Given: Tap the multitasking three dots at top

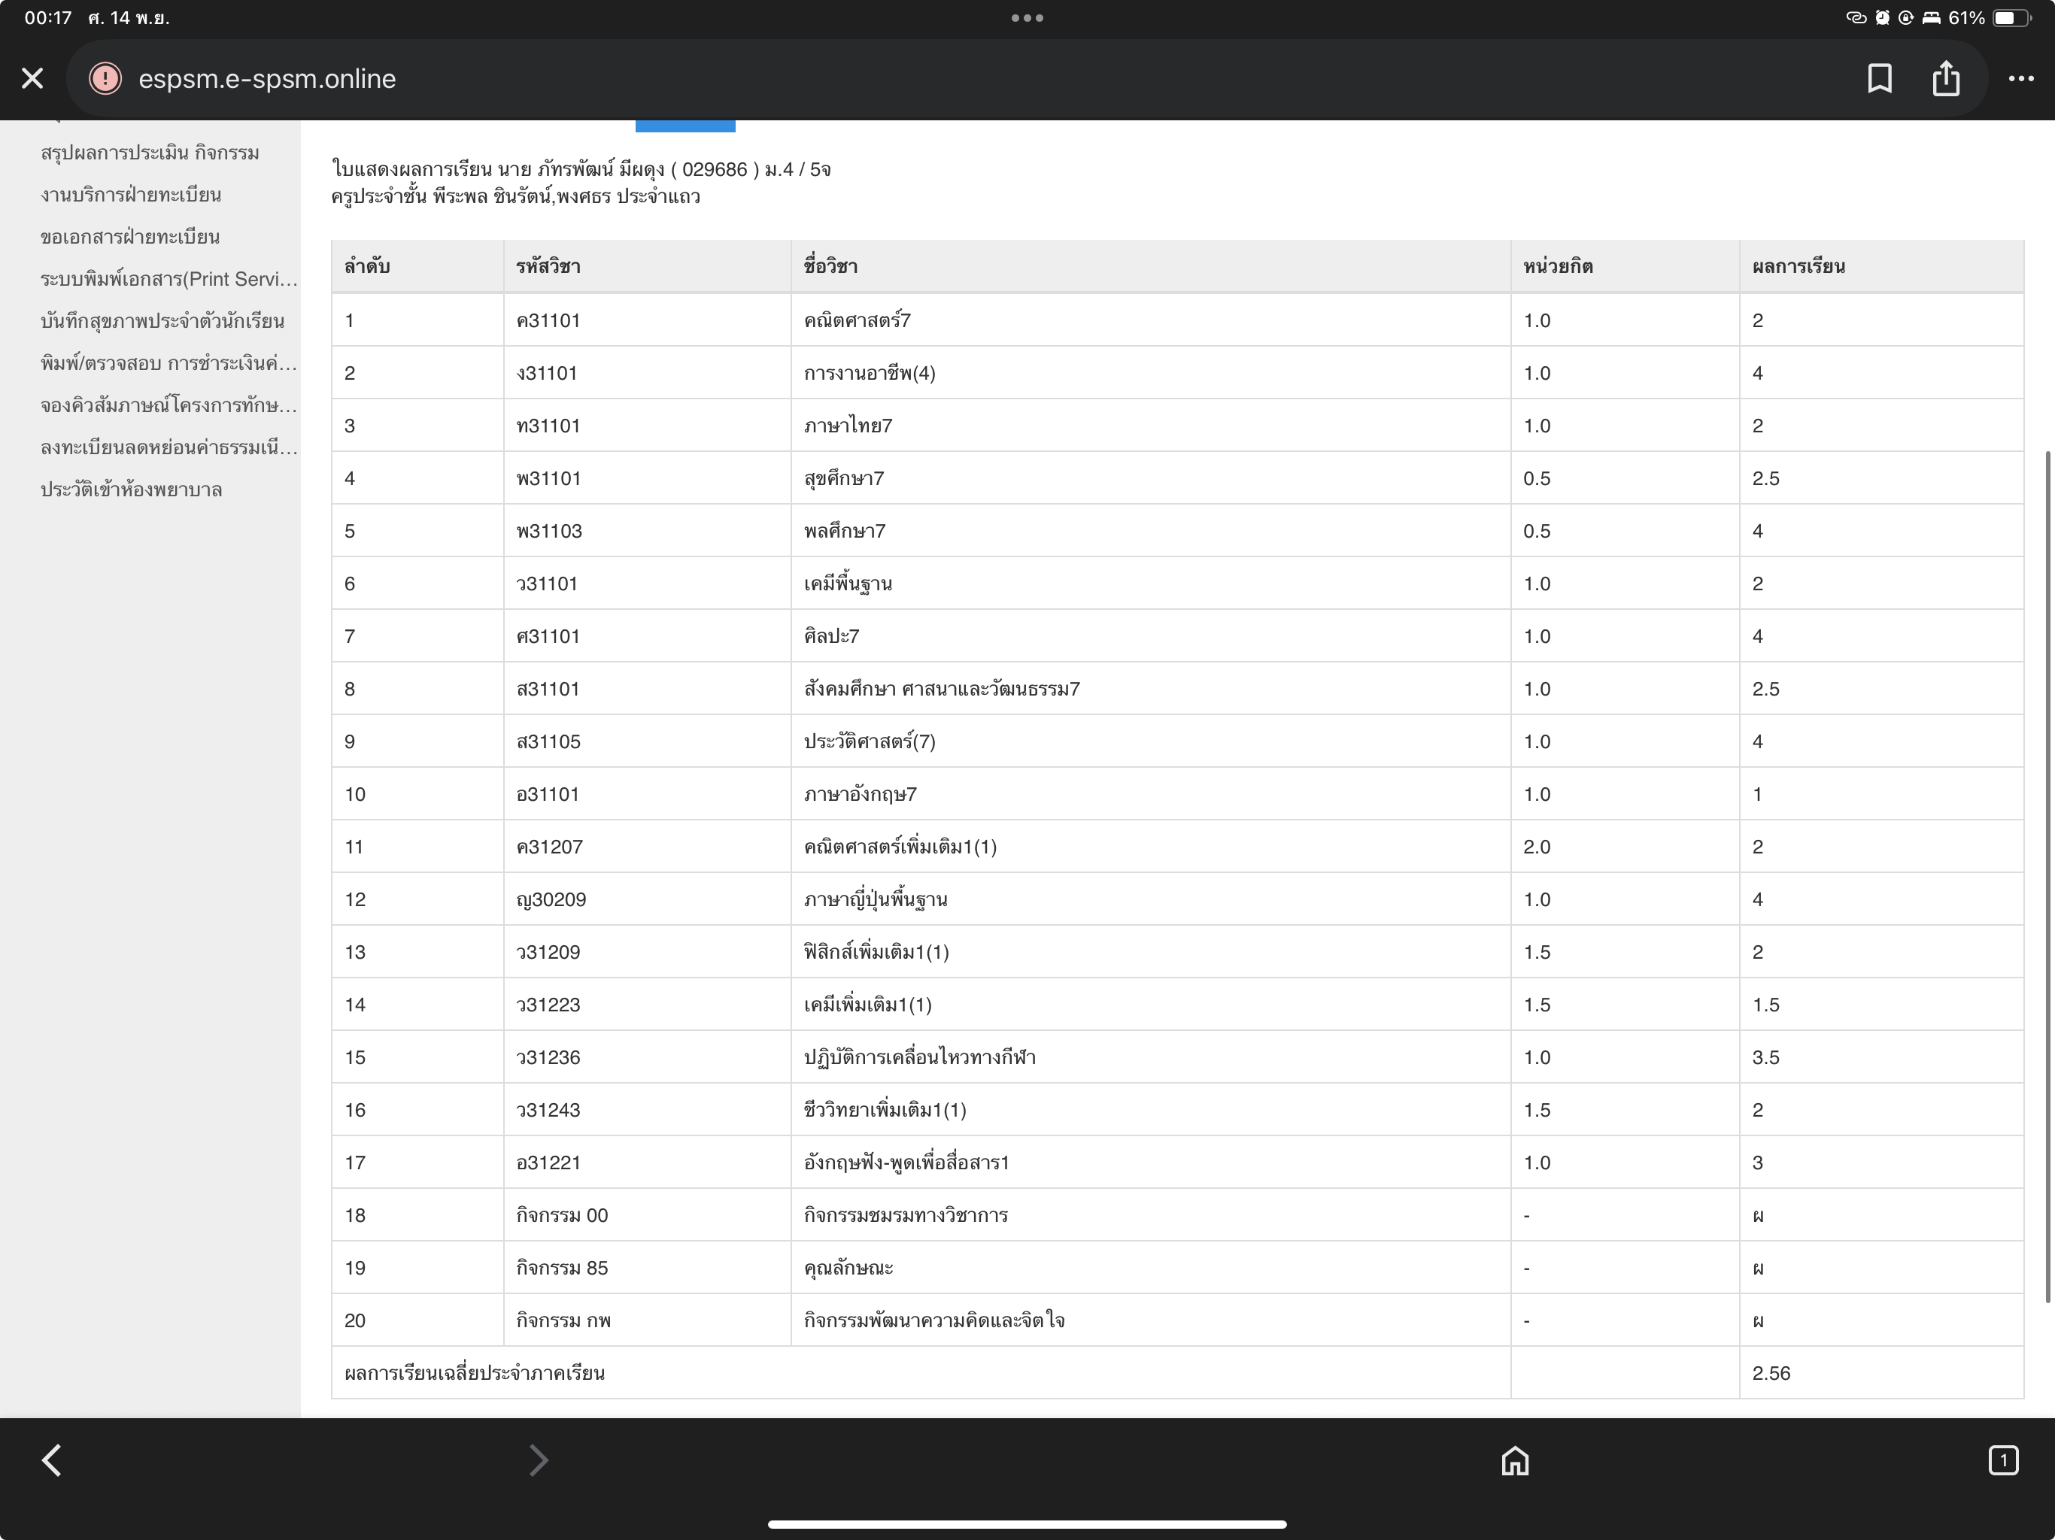Looking at the screenshot, I should click(1027, 17).
